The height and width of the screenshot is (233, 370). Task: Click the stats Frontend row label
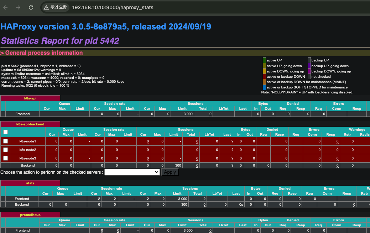pyautogui.click(x=22, y=199)
